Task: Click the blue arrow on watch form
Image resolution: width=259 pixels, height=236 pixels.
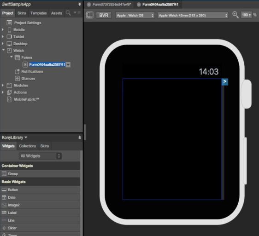Action: click(224, 81)
